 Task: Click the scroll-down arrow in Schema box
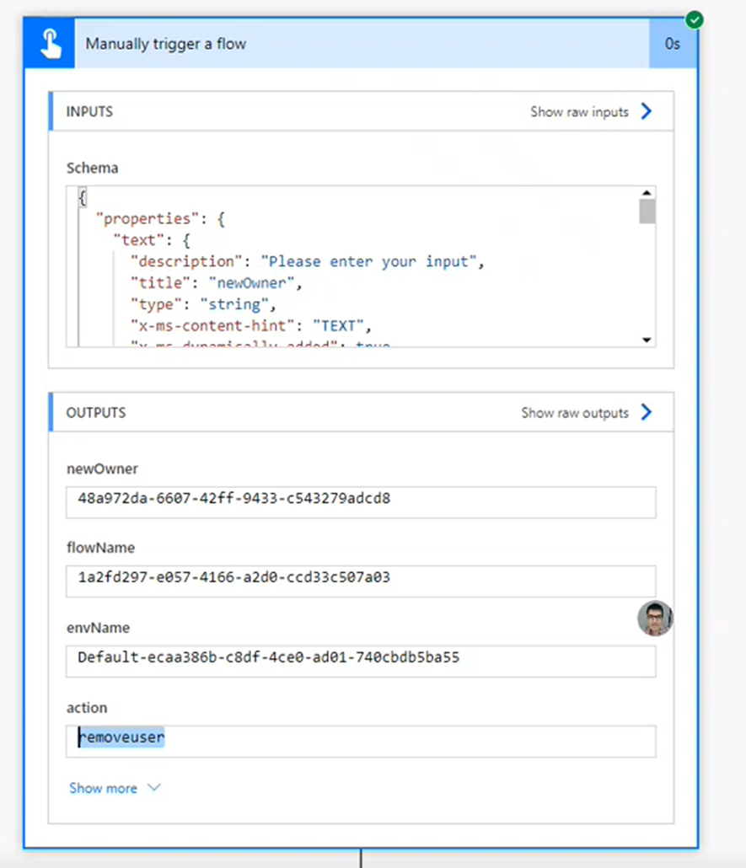(647, 340)
